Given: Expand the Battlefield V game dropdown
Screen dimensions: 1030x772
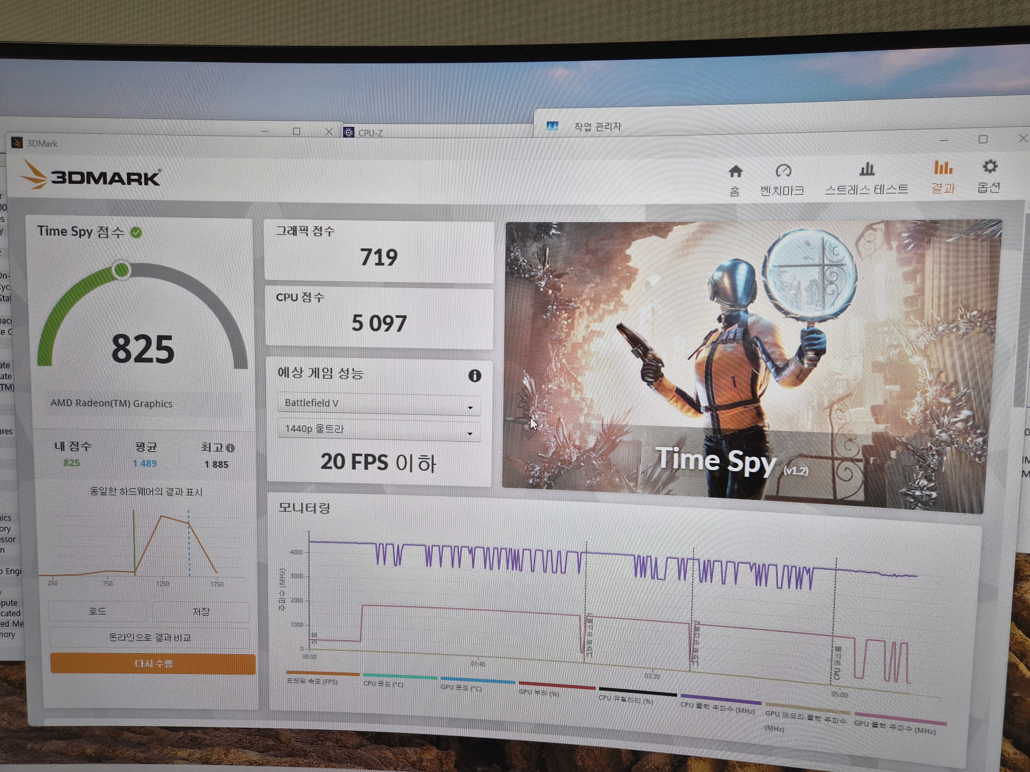Looking at the screenshot, I should click(378, 403).
